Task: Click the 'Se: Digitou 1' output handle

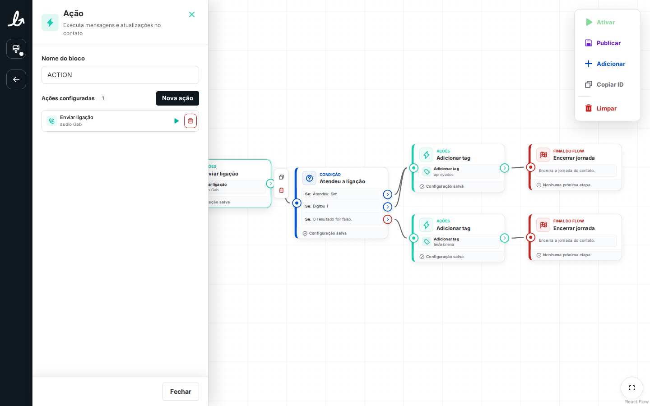Action: [x=387, y=207]
